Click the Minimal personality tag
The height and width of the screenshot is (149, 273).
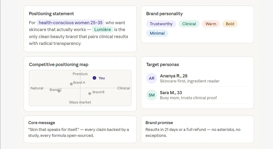[x=157, y=33]
